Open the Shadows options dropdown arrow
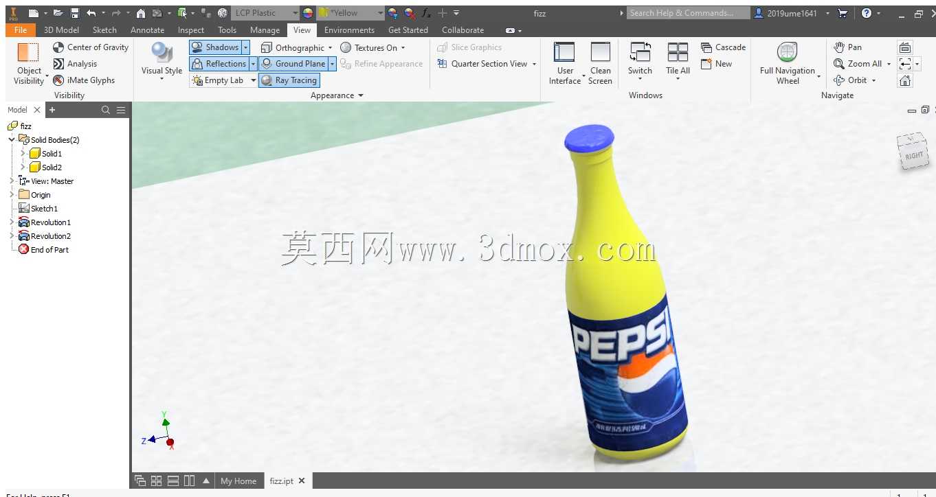Image resolution: width=936 pixels, height=497 pixels. 245,47
